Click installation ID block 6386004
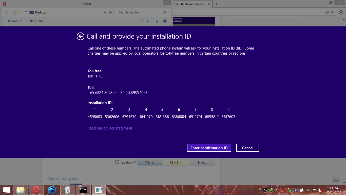Viewport: 346px width, 195px height. [179, 117]
